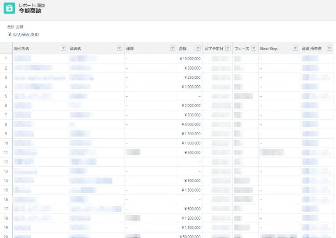Open the 取引先名 column dropdown arrow
Image resolution: width=336 pixels, height=238 pixels.
coord(63,49)
